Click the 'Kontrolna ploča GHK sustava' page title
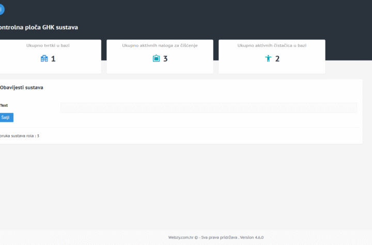The width and height of the screenshot is (372, 245). point(39,27)
